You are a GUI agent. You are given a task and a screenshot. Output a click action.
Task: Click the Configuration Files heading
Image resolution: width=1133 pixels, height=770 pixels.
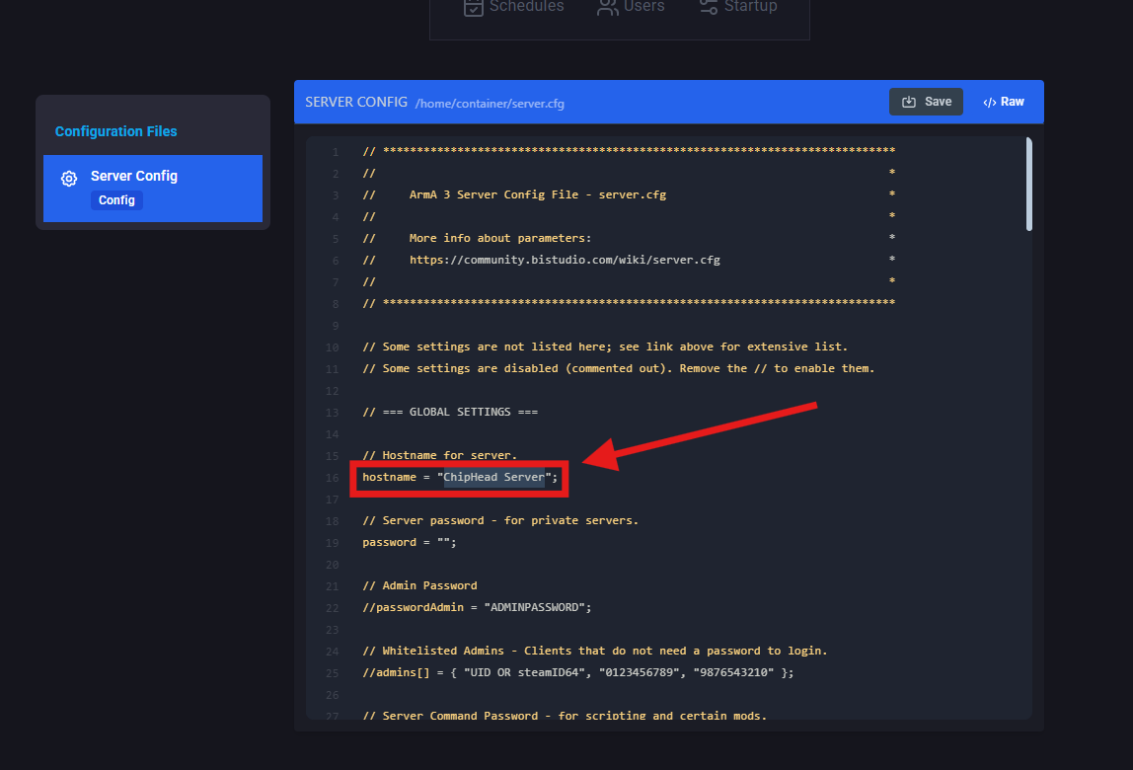[x=115, y=131]
